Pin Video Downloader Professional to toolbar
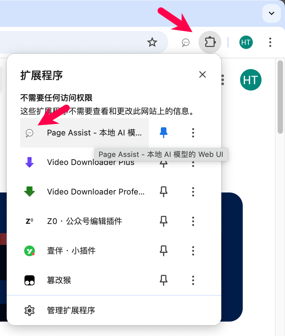Screen dimensions: 285x336 pos(164,191)
